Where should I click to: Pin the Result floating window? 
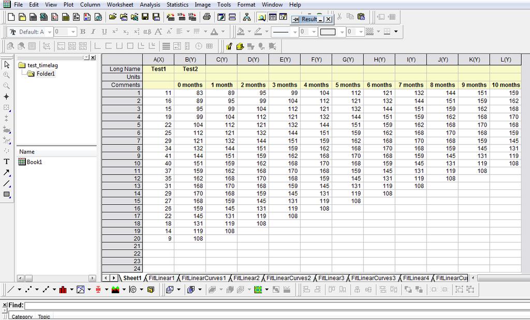(296, 19)
